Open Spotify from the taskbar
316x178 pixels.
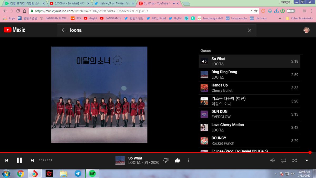coord(92,174)
